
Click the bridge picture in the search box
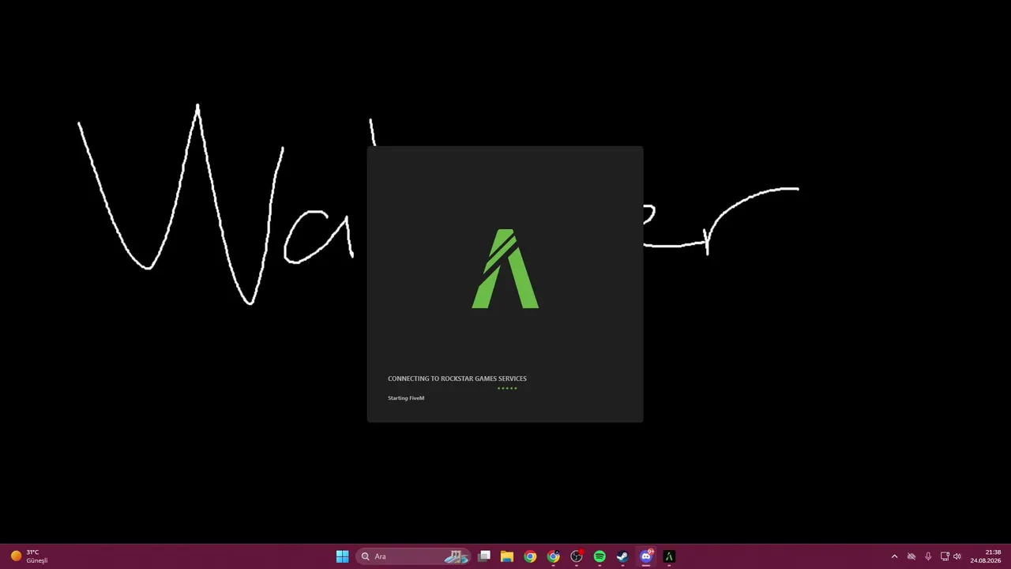[457, 556]
